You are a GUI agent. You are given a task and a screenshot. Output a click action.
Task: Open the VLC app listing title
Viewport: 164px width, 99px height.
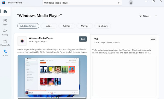[96, 39]
